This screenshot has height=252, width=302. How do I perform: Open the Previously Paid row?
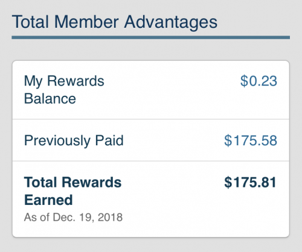pos(151,140)
